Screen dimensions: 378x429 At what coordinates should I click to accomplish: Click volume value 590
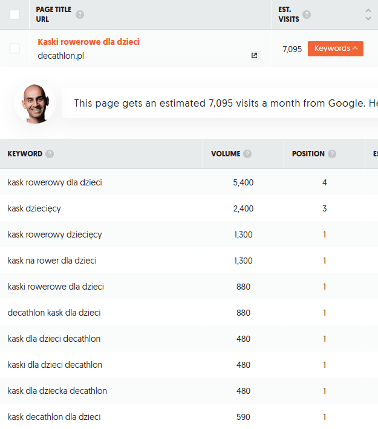(x=243, y=417)
